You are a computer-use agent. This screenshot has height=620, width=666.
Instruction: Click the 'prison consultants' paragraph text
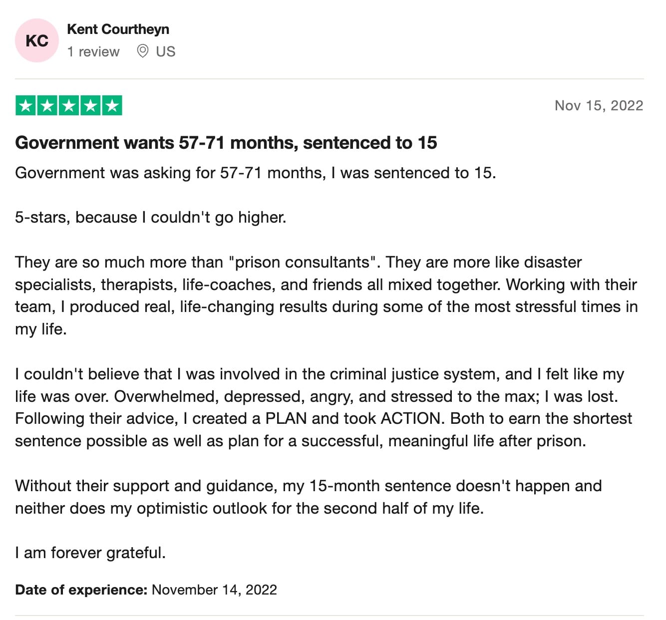point(327,296)
